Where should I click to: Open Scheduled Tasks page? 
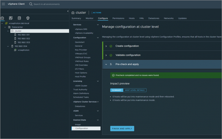pos(81,97)
